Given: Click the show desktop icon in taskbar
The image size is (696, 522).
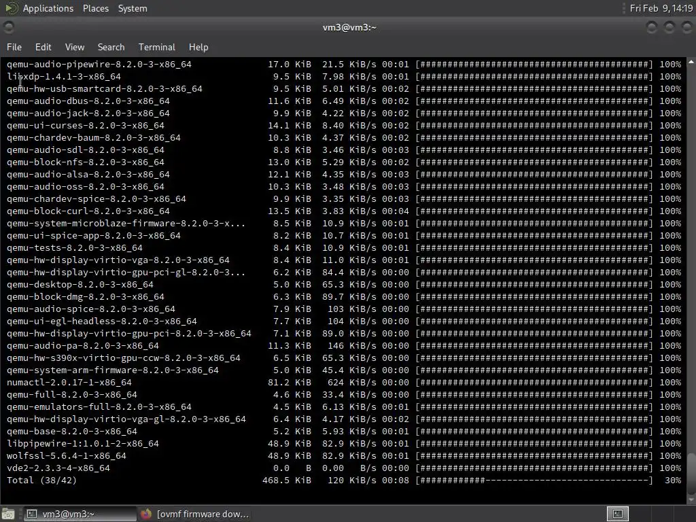Looking at the screenshot, I should point(8,514).
